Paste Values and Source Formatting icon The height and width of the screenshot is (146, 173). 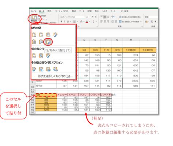(48, 56)
